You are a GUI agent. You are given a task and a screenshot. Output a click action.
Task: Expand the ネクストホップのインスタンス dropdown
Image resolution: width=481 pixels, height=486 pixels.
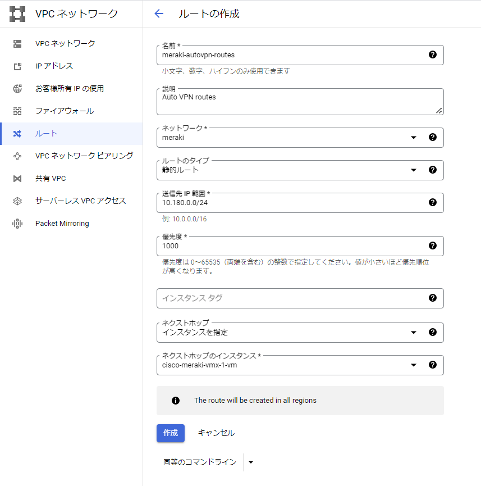pyautogui.click(x=414, y=365)
